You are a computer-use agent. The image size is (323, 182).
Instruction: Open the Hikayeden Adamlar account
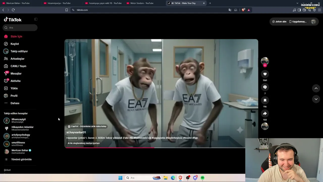[19, 128]
